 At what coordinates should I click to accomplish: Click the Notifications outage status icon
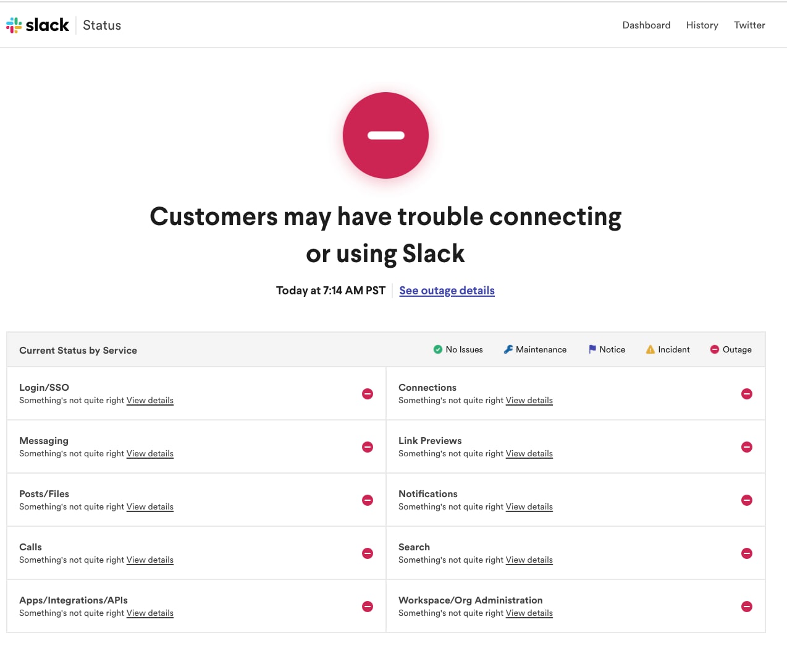click(747, 500)
